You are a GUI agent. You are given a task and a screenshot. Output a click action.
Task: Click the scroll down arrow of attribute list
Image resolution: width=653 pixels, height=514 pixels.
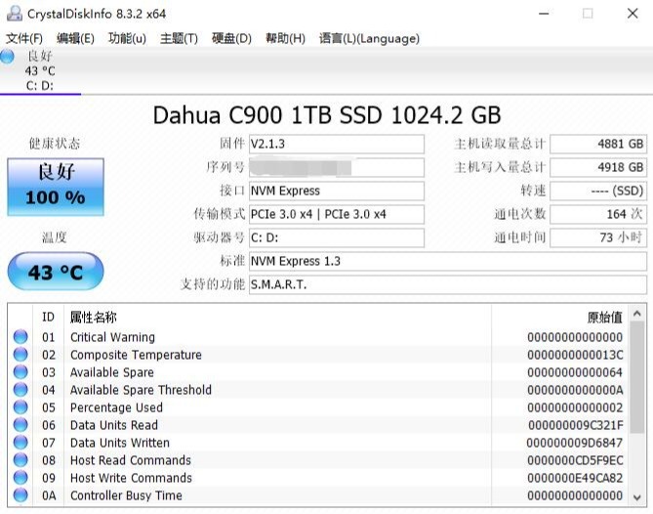tap(636, 495)
